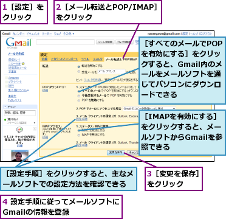Screen dimensions: 226x219
Task: Open the 全般 settings tab
Action: point(44,59)
